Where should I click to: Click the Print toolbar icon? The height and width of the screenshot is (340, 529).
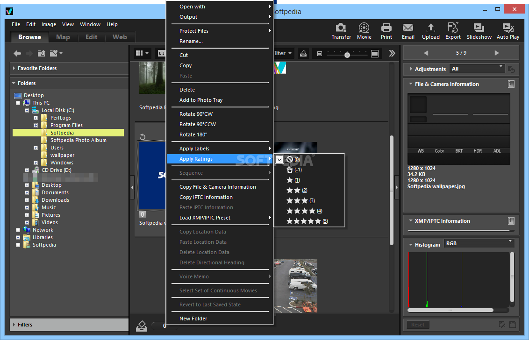(x=386, y=31)
